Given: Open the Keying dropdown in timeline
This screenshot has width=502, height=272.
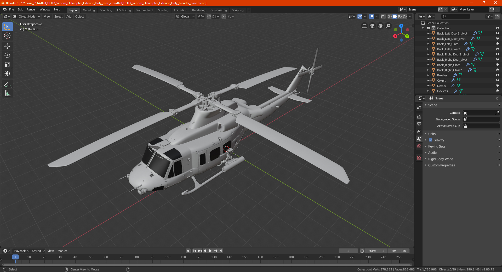Looking at the screenshot, I should [x=38, y=251].
